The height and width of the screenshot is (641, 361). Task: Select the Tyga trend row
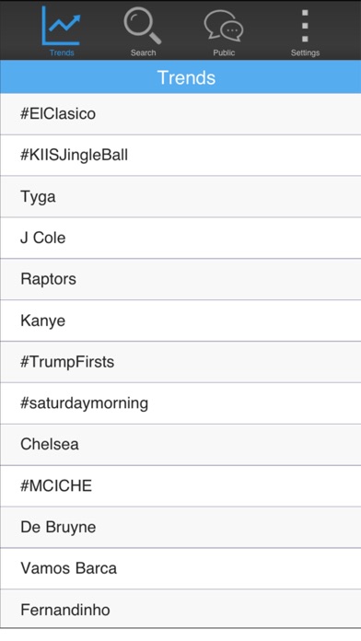pos(180,197)
